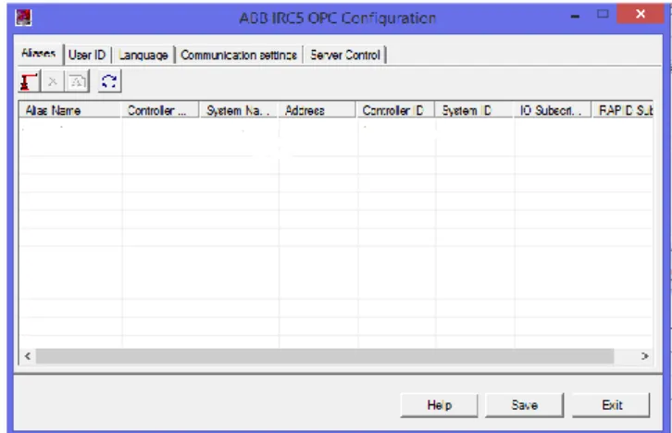
Task: Switch to the Aliases tab
Action: coord(39,54)
